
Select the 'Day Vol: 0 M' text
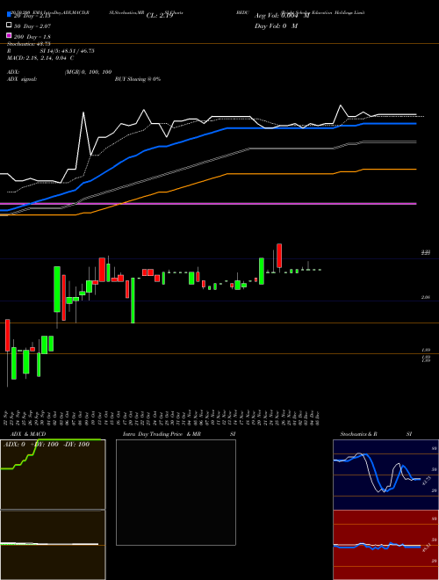[276, 25]
